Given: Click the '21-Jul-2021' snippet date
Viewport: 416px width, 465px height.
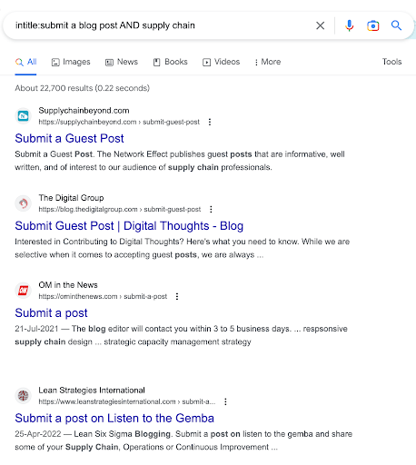Looking at the screenshot, I should [36, 329].
